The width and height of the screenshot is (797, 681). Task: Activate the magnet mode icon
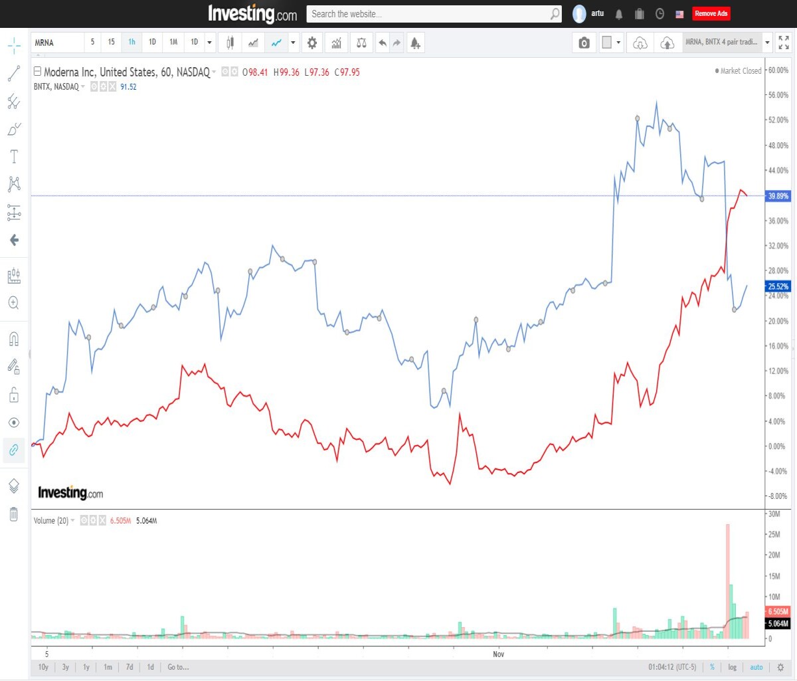click(x=14, y=339)
